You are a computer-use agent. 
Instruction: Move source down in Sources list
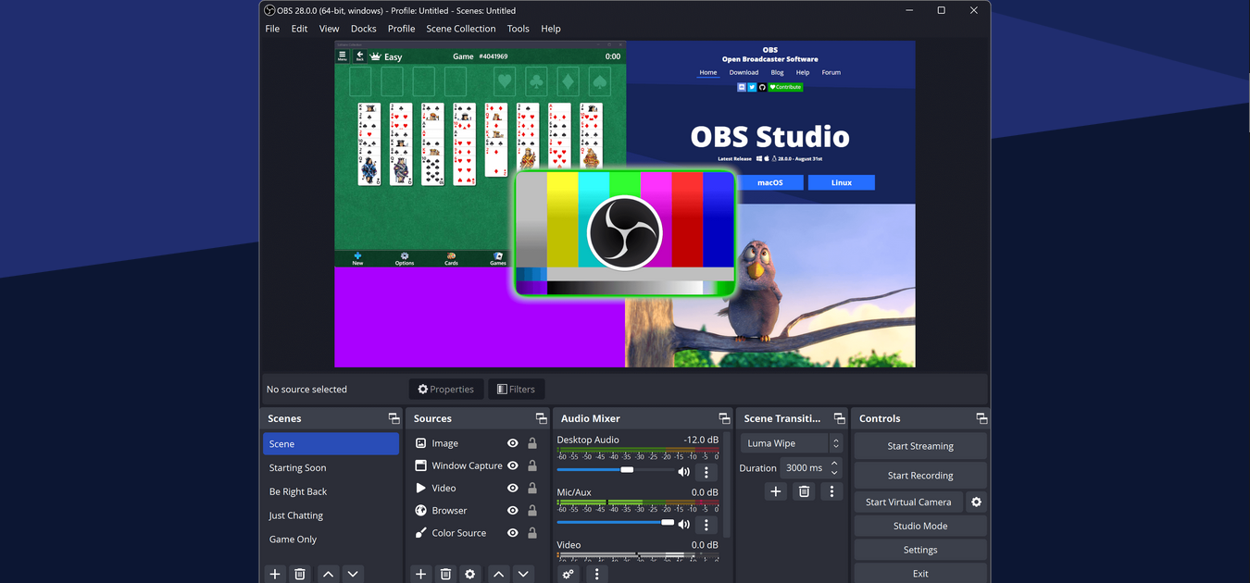[523, 574]
